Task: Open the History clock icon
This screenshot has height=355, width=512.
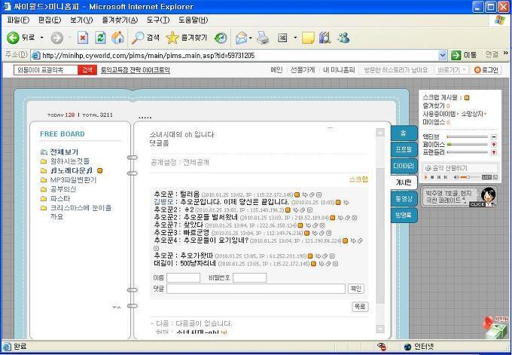Action: pyautogui.click(x=221, y=38)
